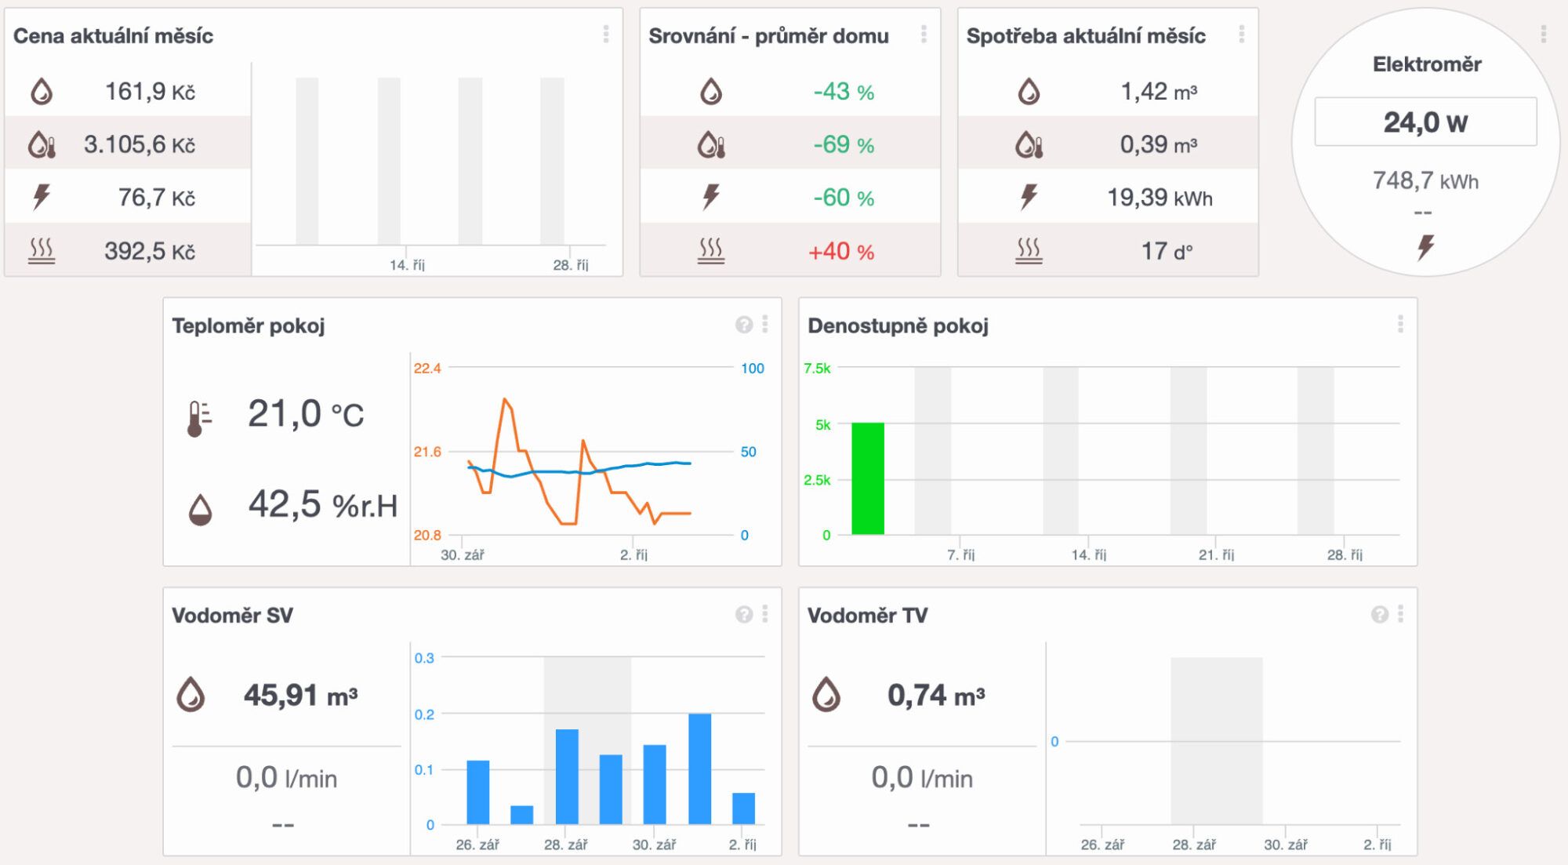The width and height of the screenshot is (1568, 865).
Task: Open the Denostupně pokoj options menu
Action: point(1400,324)
